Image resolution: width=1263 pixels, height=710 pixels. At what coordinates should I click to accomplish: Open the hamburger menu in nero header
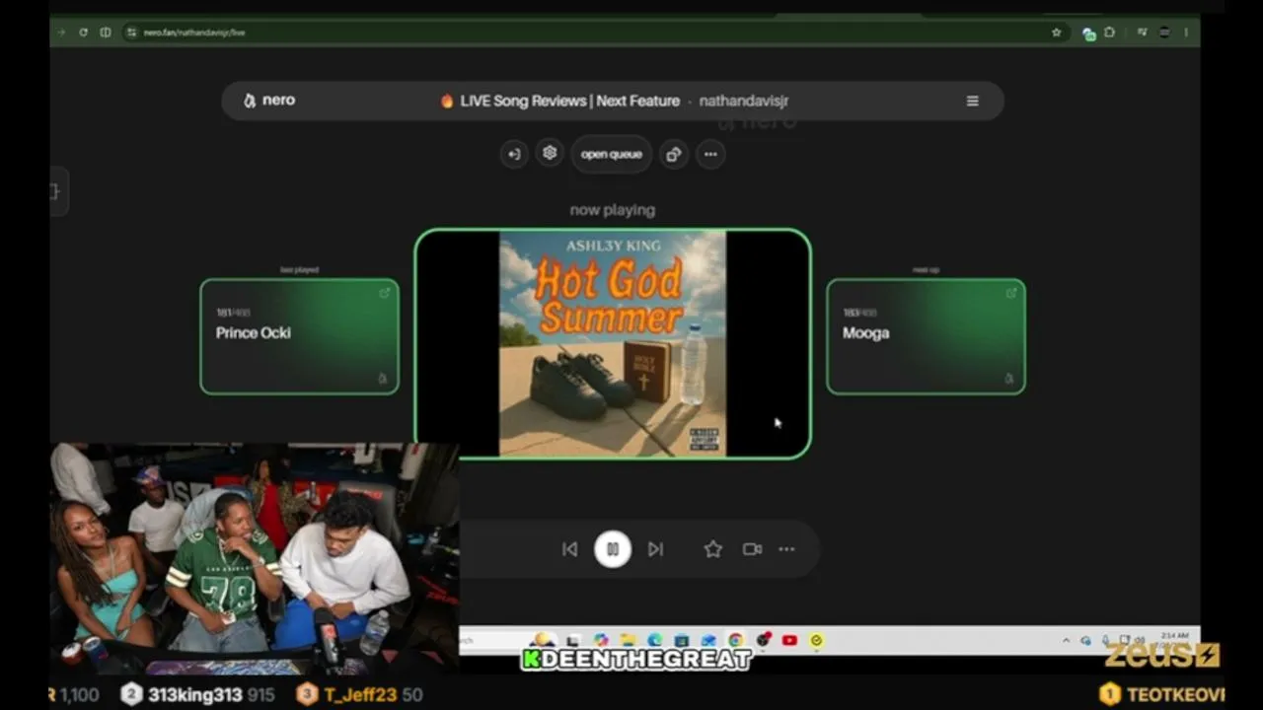coord(972,101)
